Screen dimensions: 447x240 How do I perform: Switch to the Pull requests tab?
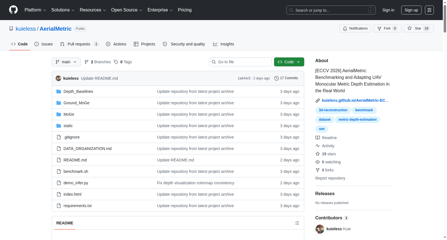point(80,44)
